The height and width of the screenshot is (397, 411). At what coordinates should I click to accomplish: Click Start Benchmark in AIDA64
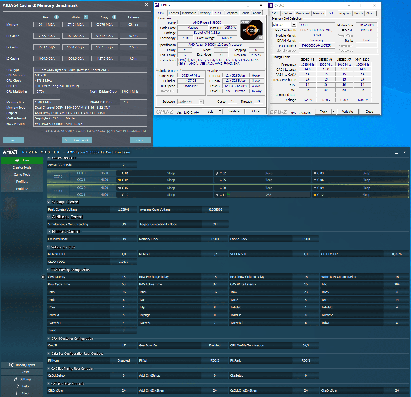pos(77,140)
